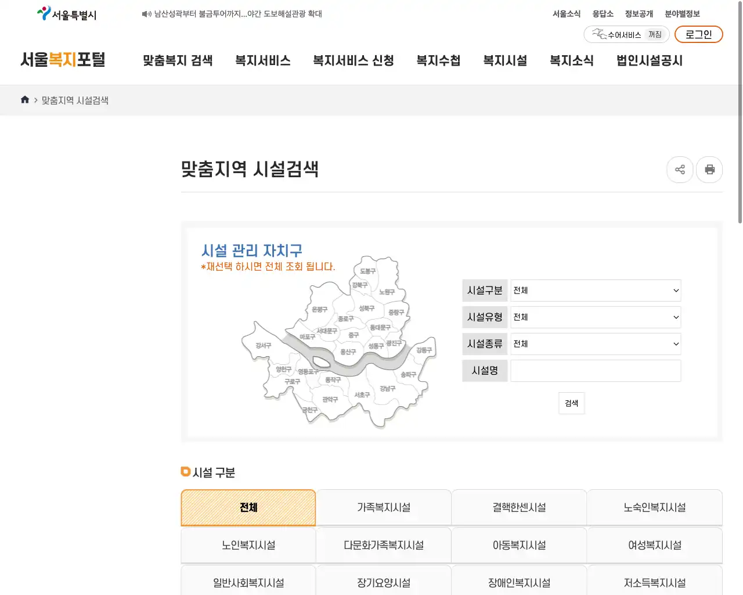743x595 pixels.
Task: Click the Seoul city logo (서울특별시)
Action: tap(67, 14)
